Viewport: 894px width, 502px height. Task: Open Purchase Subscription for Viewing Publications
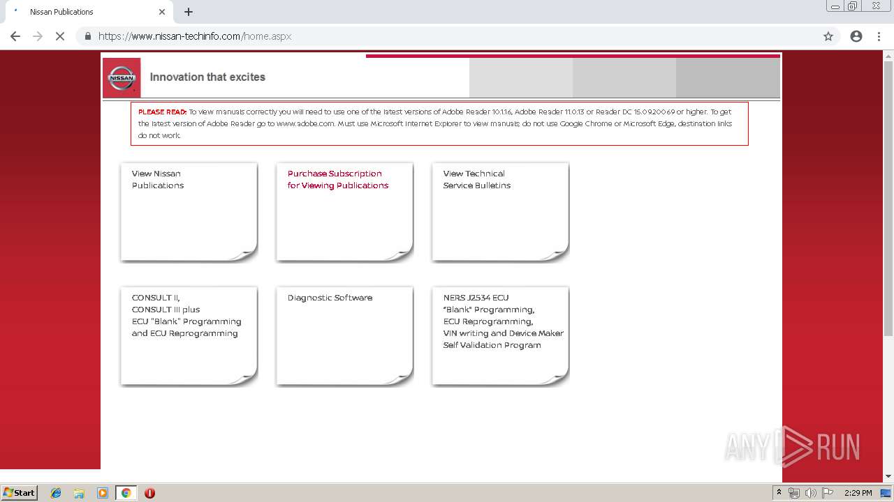(344, 212)
